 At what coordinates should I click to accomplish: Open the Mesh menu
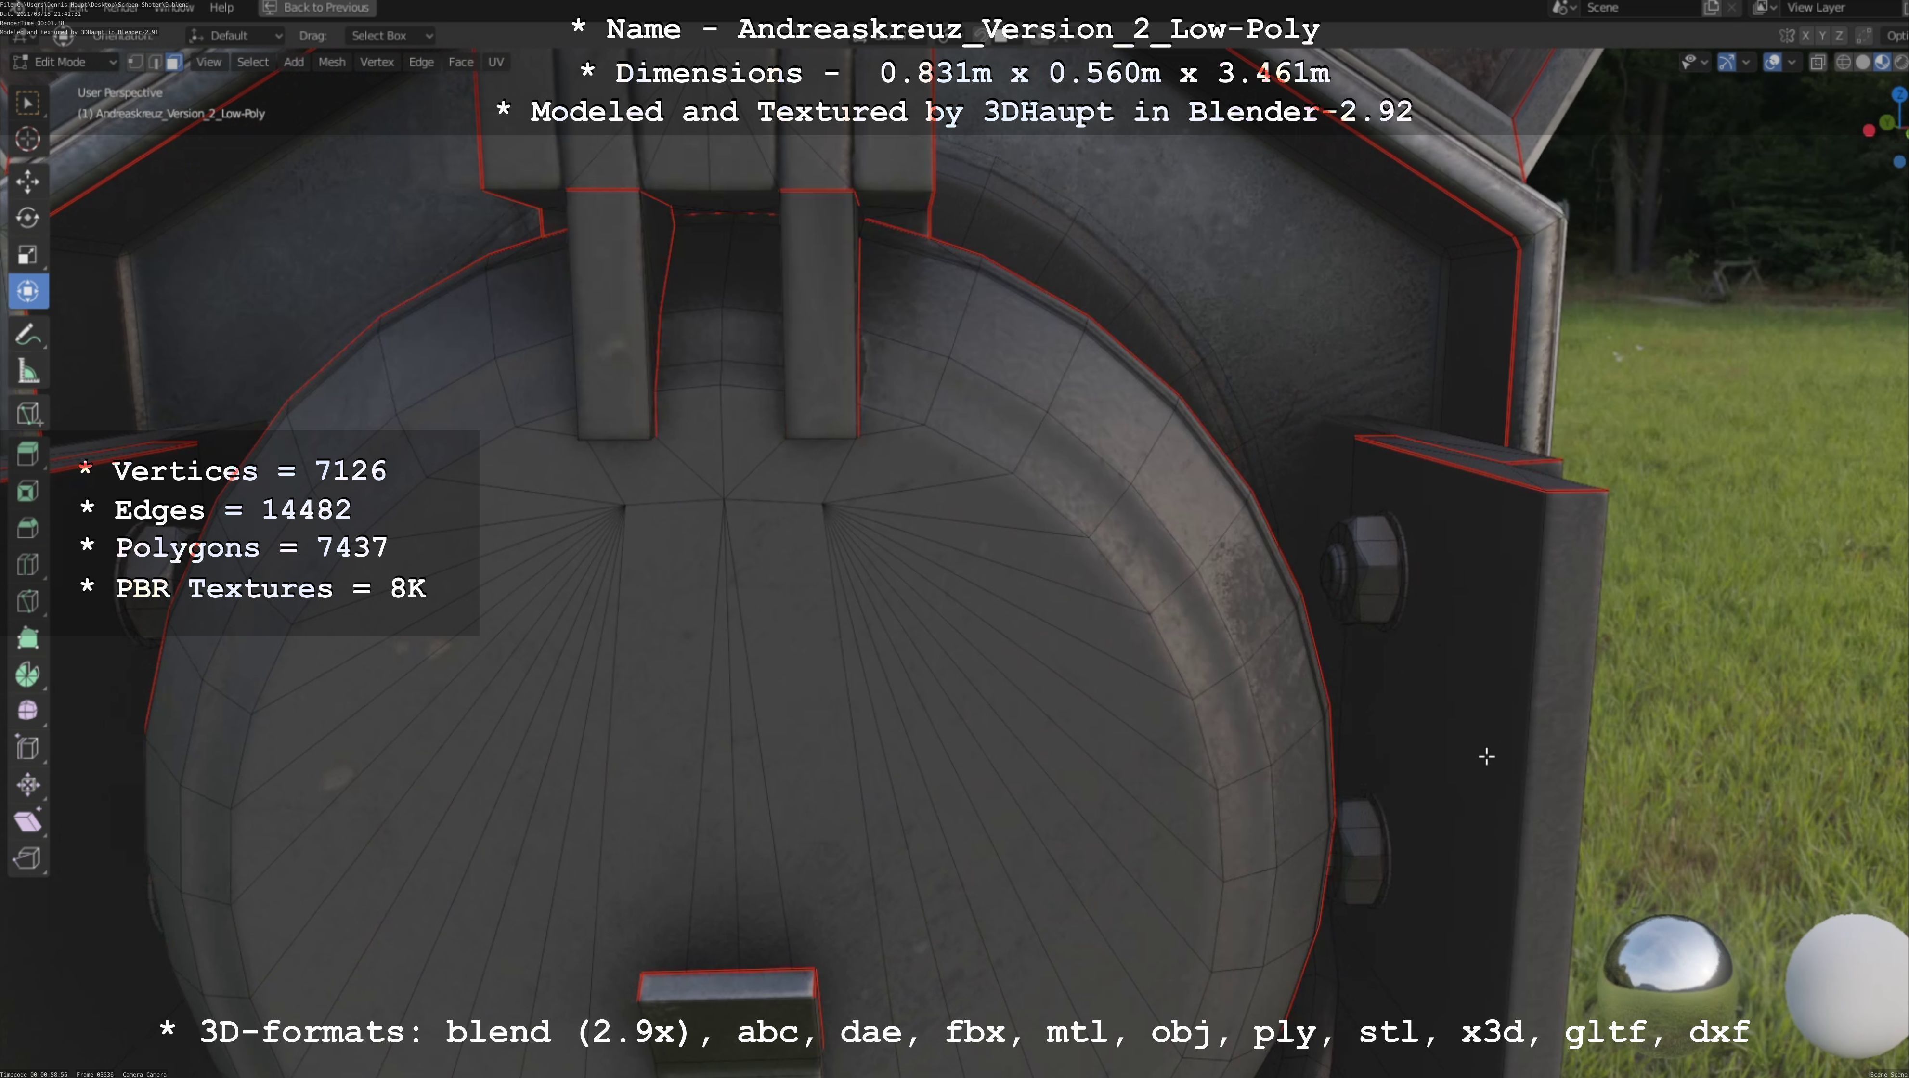[331, 62]
